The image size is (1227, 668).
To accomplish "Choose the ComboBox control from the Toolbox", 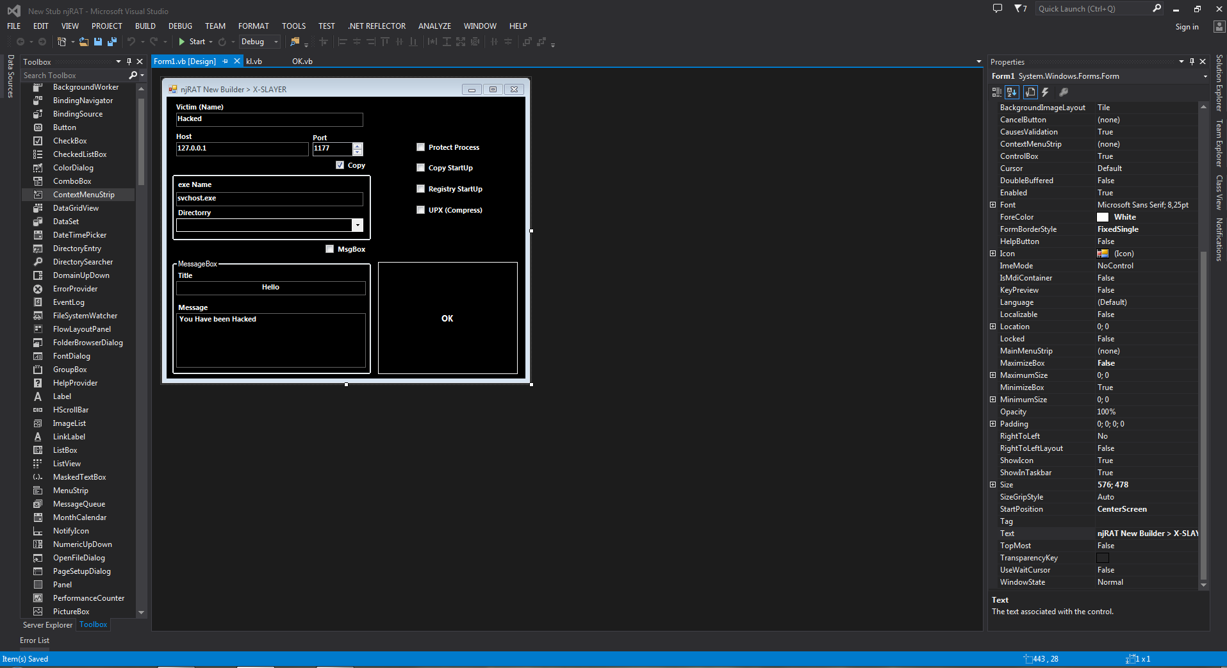I will click(72, 181).
